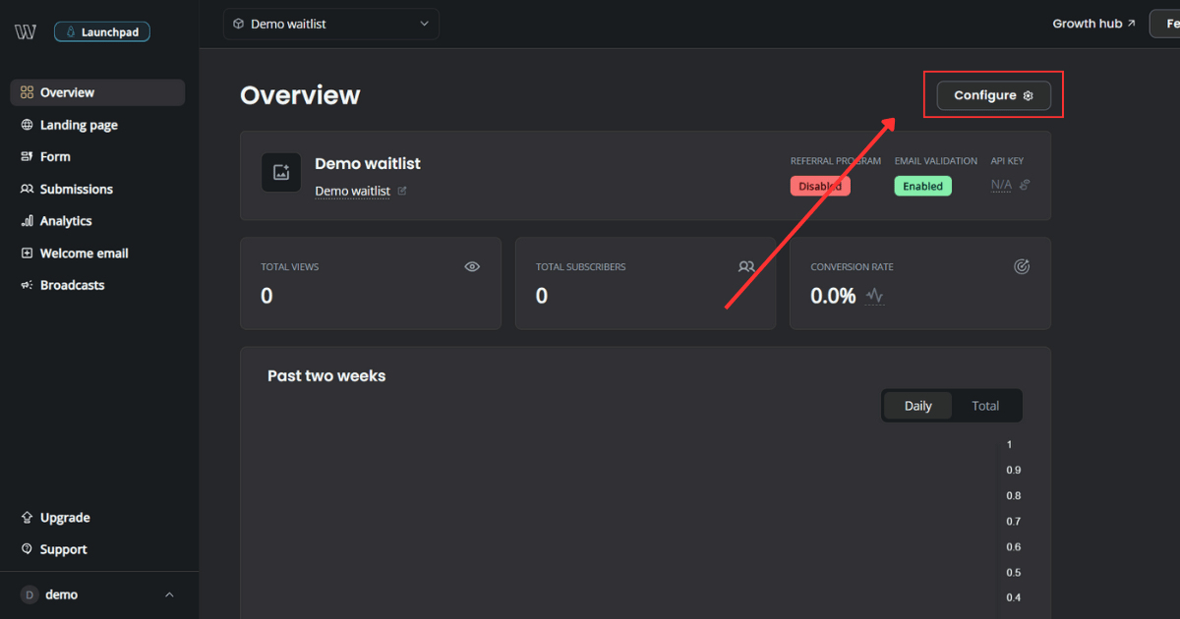
Task: Click the gear icon inside Configure button
Action: [1028, 95]
